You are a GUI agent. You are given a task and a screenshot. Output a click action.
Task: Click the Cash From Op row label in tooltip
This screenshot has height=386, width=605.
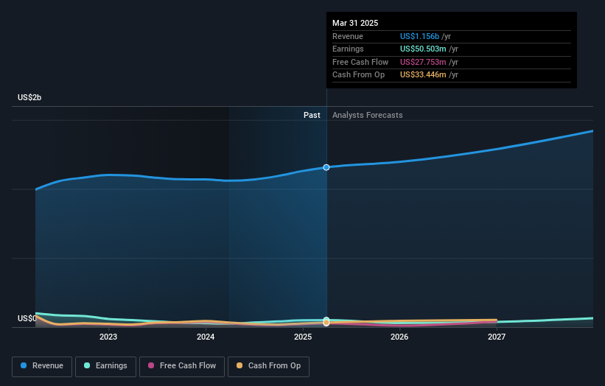(x=358, y=75)
